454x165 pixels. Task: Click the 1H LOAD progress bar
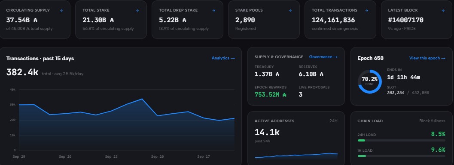tap(401, 156)
